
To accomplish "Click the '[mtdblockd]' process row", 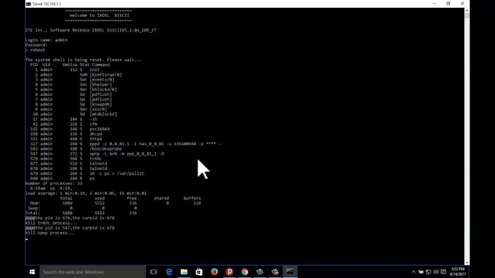I will tap(75, 114).
